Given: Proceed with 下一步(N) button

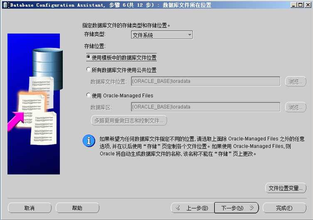Looking at the screenshot, I should coord(237,208).
